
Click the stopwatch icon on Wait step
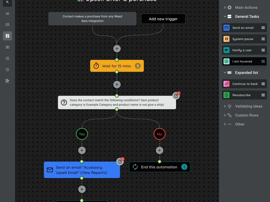tap(96, 66)
